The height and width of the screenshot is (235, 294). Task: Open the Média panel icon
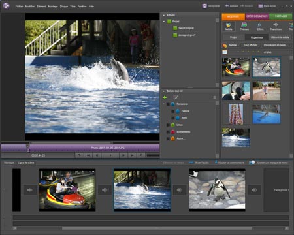[229, 27]
